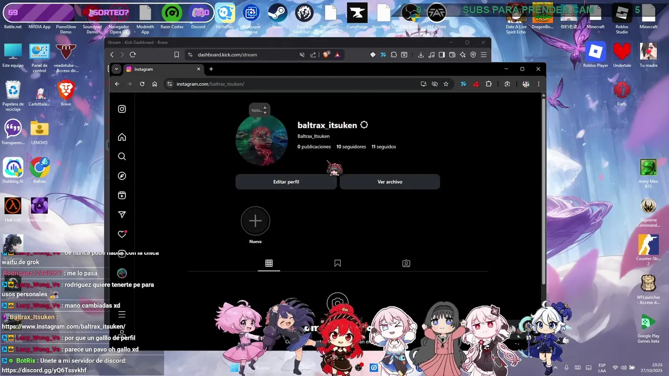669x376 pixels.
Task: Open extensions puzzle icon in Instagram window
Action: click(x=489, y=84)
